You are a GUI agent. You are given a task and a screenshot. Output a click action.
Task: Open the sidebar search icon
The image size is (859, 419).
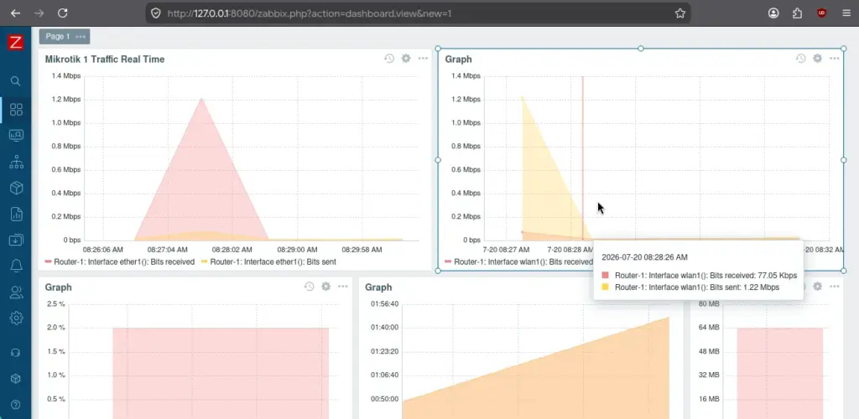(16, 81)
